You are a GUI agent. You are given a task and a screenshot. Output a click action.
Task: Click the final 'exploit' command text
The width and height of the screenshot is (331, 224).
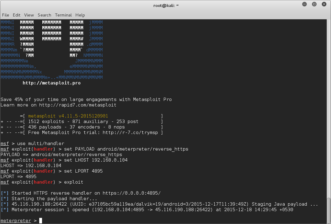pos(73,182)
